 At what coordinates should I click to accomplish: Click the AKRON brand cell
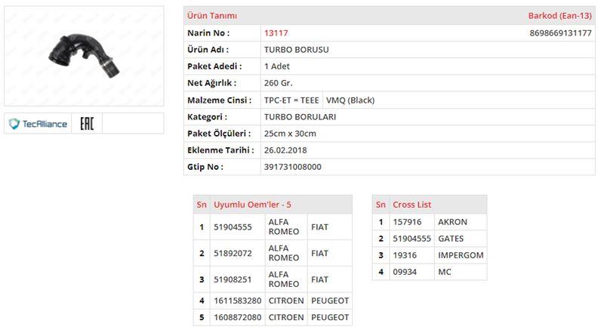click(452, 222)
